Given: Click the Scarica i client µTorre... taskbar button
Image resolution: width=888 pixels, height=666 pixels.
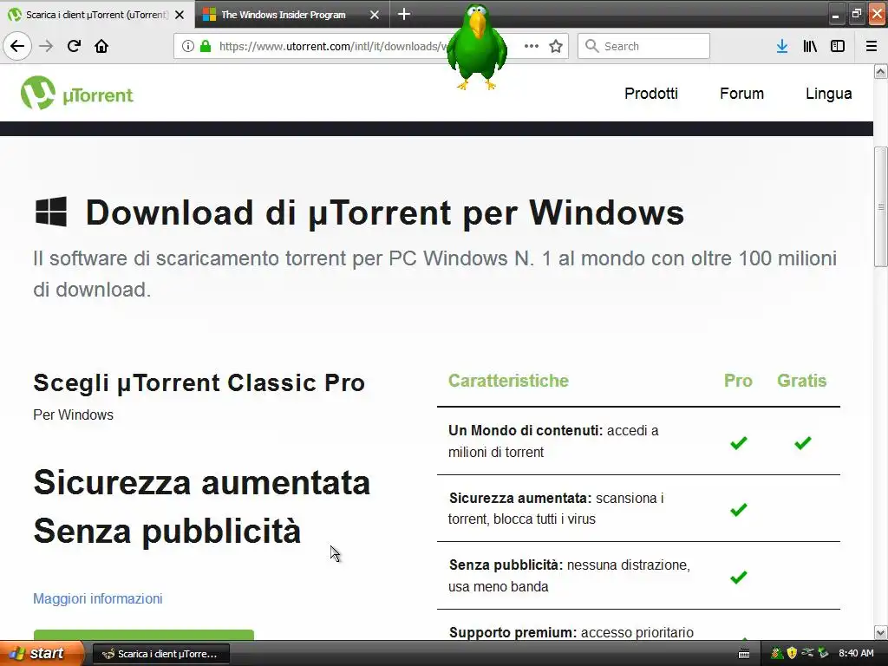Looking at the screenshot, I should point(160,654).
